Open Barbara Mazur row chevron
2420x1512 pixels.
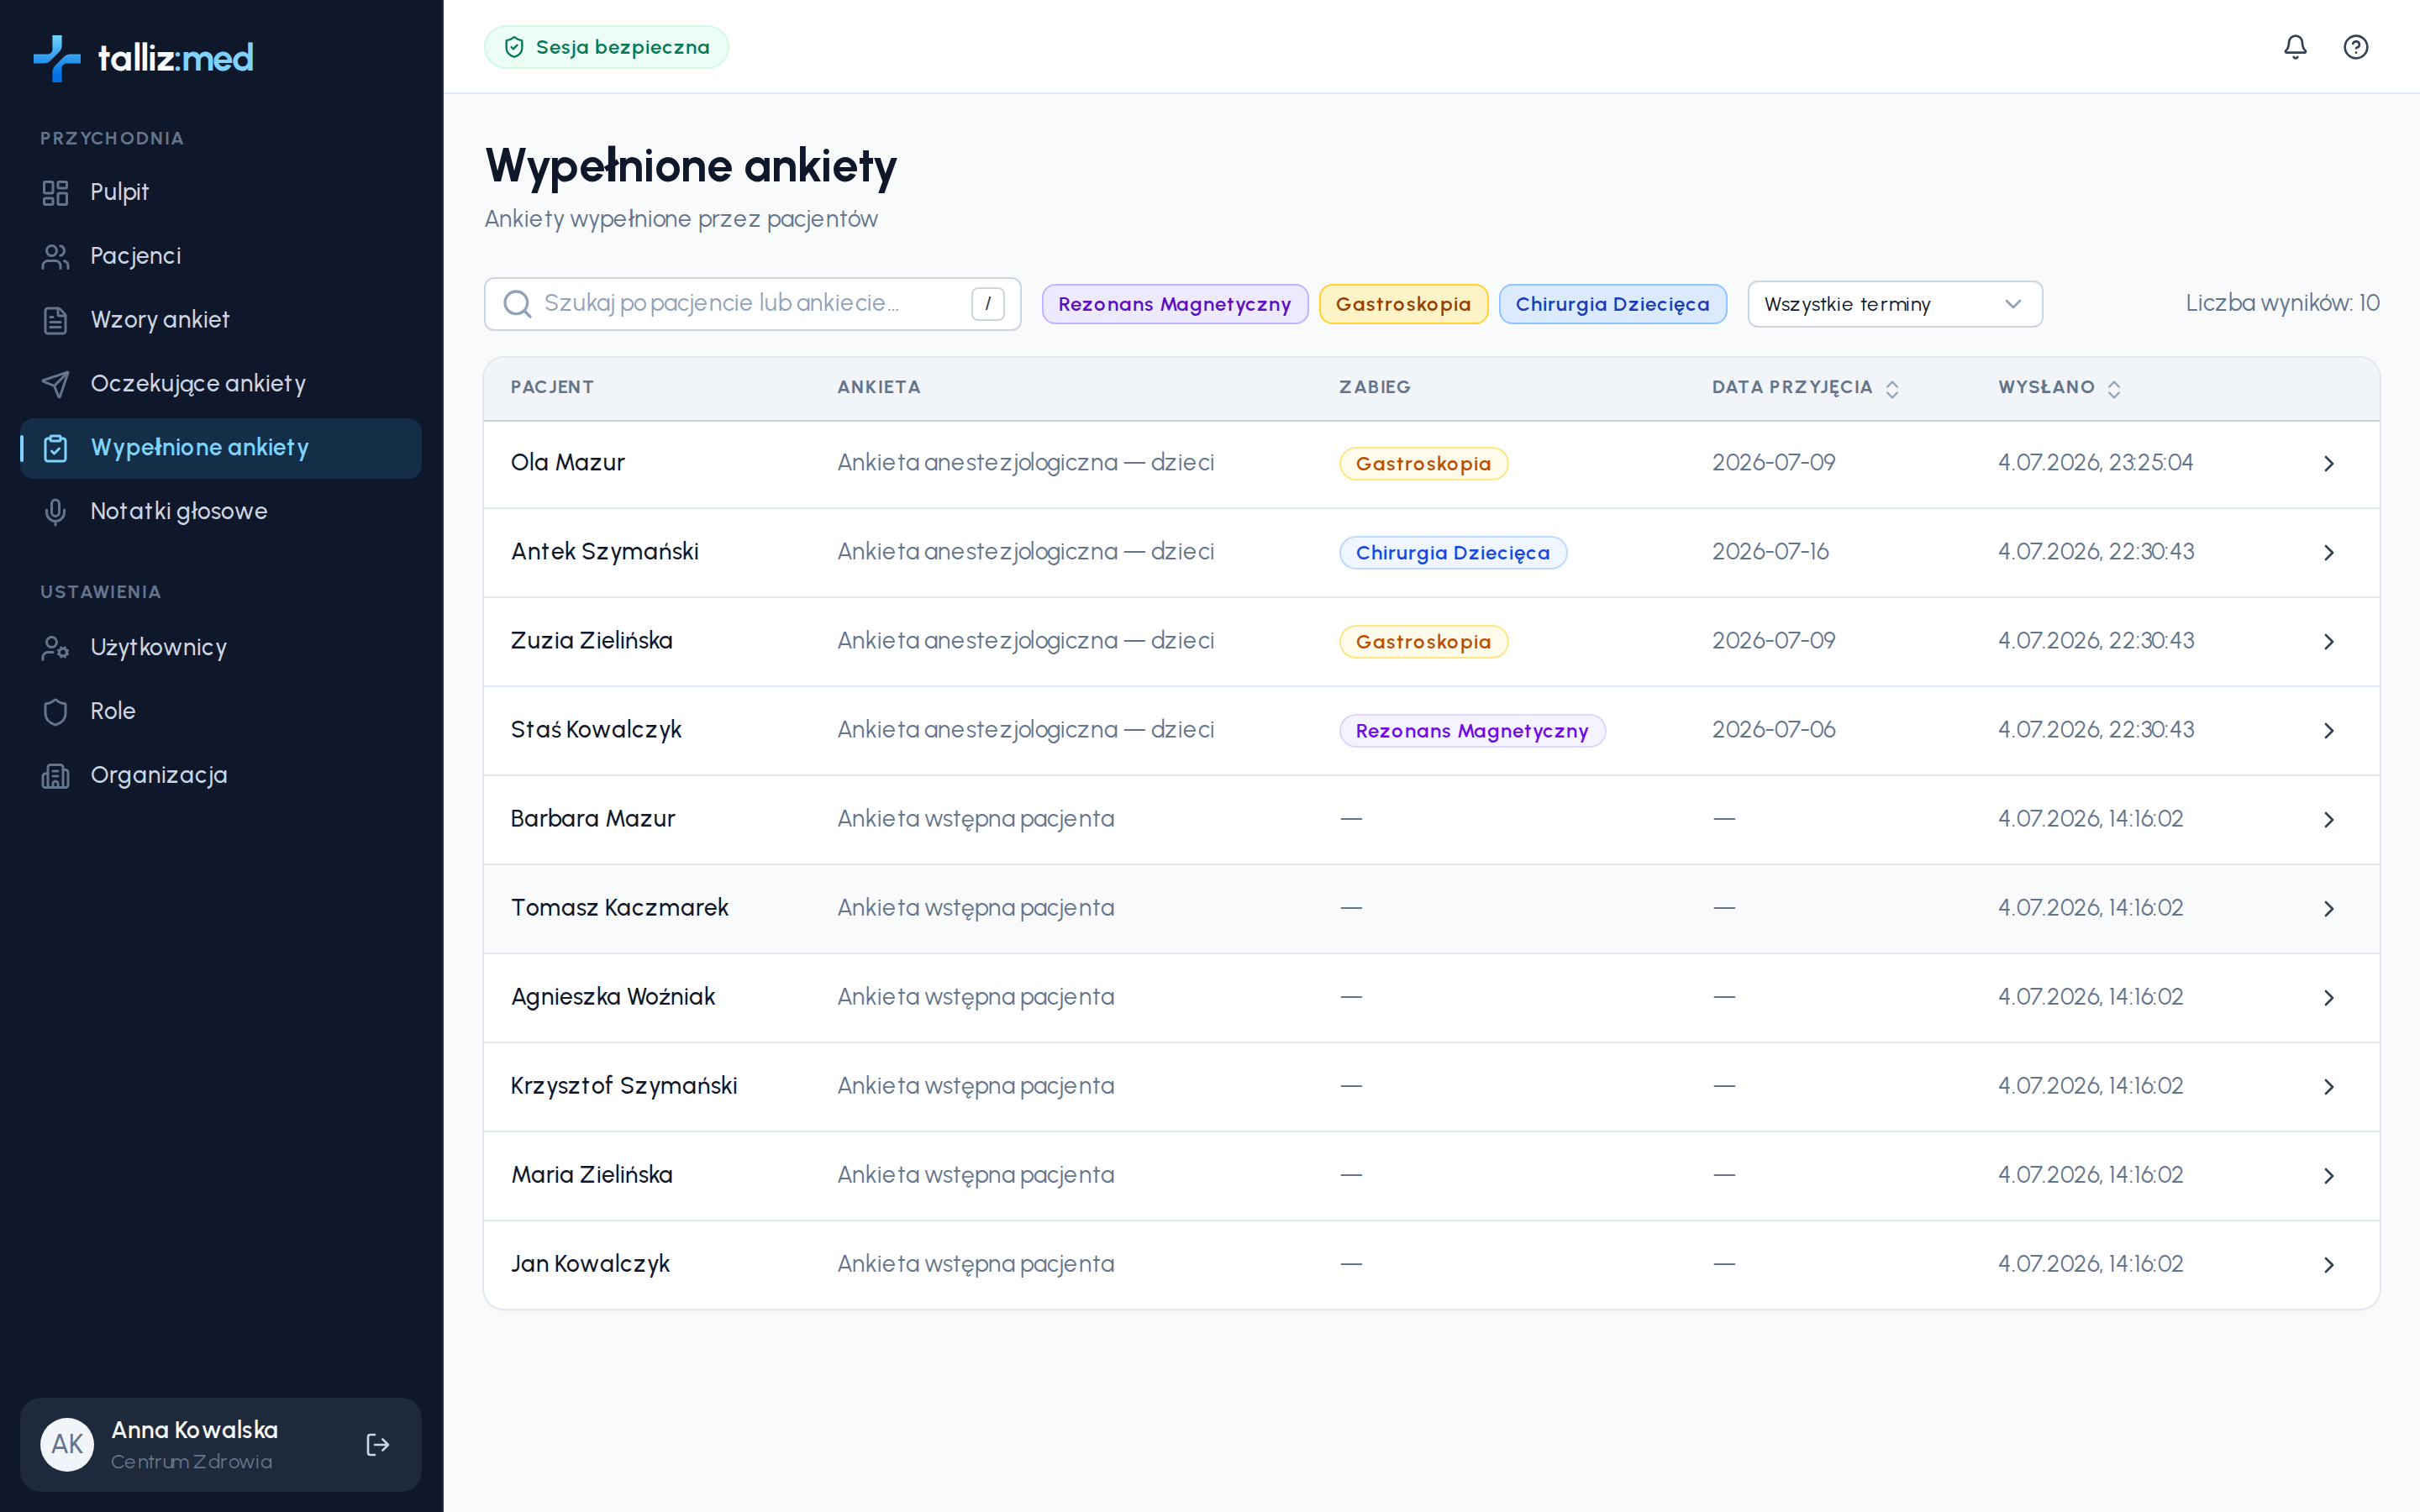[x=2329, y=820]
